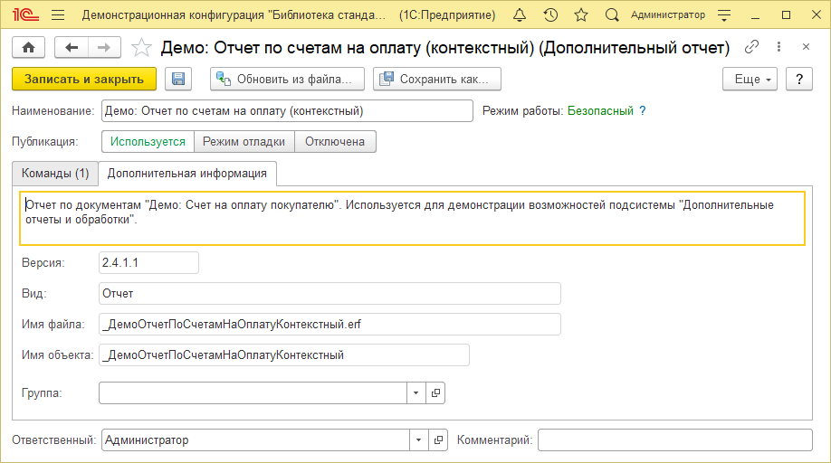Set publication to Используется
This screenshot has width=831, height=463.
pyautogui.click(x=148, y=142)
